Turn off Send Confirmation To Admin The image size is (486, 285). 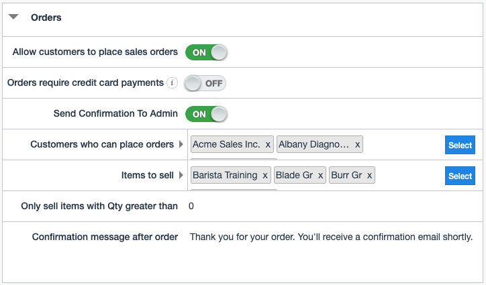click(x=206, y=114)
